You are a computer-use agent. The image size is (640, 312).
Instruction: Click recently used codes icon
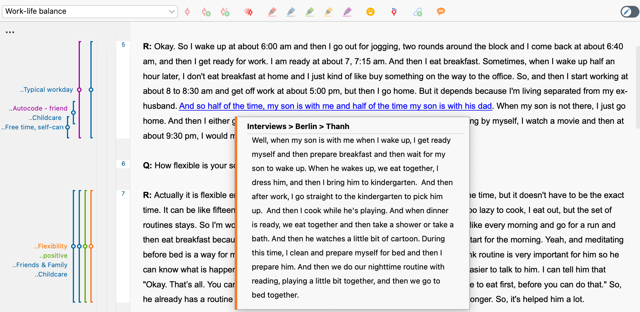248,12
